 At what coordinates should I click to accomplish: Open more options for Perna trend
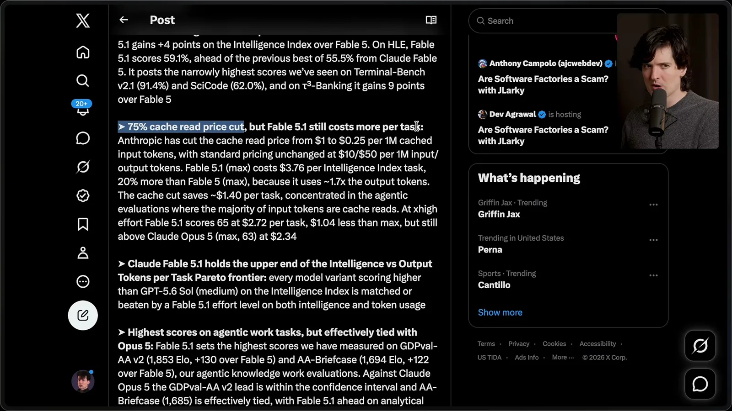pyautogui.click(x=653, y=240)
